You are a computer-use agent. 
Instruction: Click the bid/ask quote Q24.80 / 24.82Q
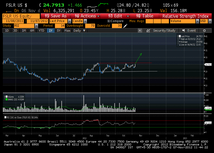(x=133, y=5)
